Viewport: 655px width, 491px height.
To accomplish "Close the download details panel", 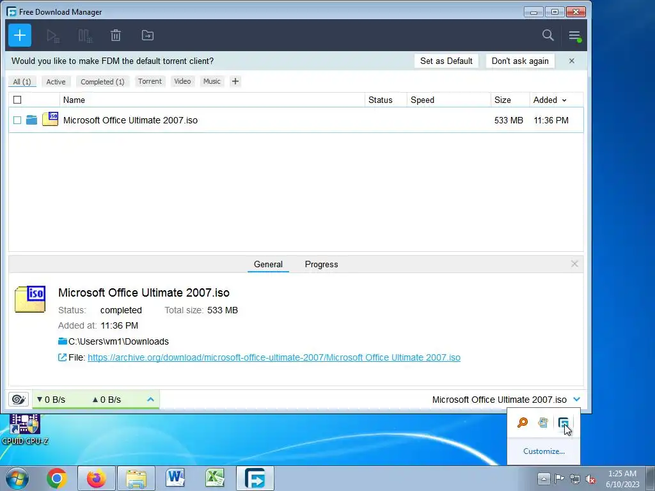I will [x=574, y=264].
